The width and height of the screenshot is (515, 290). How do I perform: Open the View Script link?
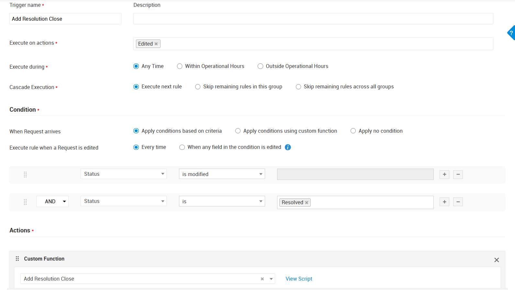[298, 279]
